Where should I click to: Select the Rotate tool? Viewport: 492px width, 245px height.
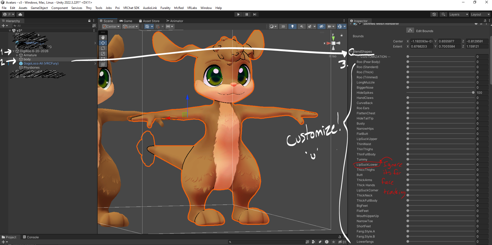click(103, 48)
